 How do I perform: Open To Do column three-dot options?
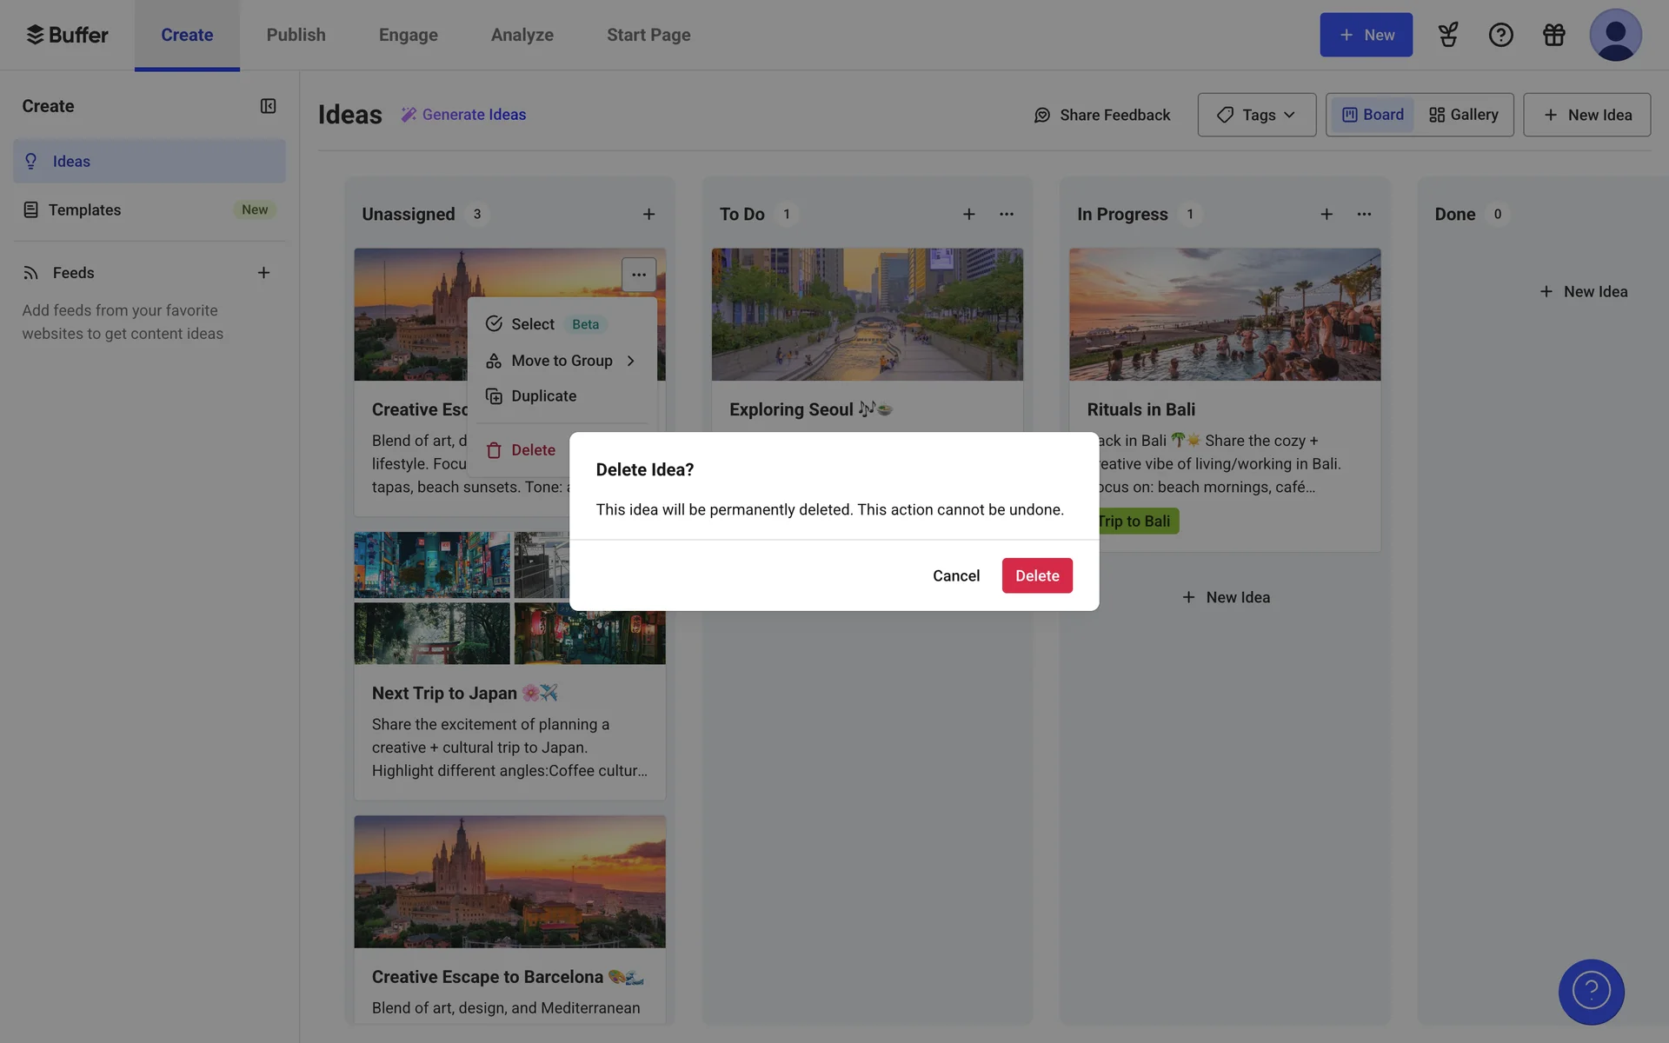pyautogui.click(x=1006, y=214)
